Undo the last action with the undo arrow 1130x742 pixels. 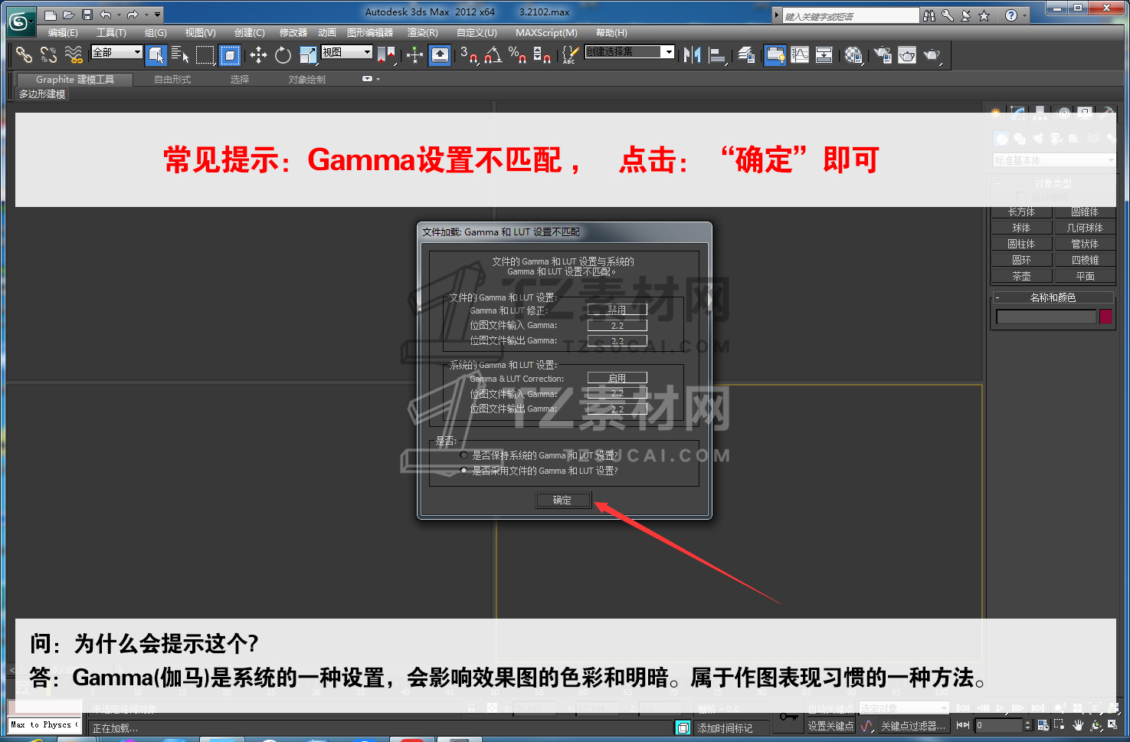106,15
